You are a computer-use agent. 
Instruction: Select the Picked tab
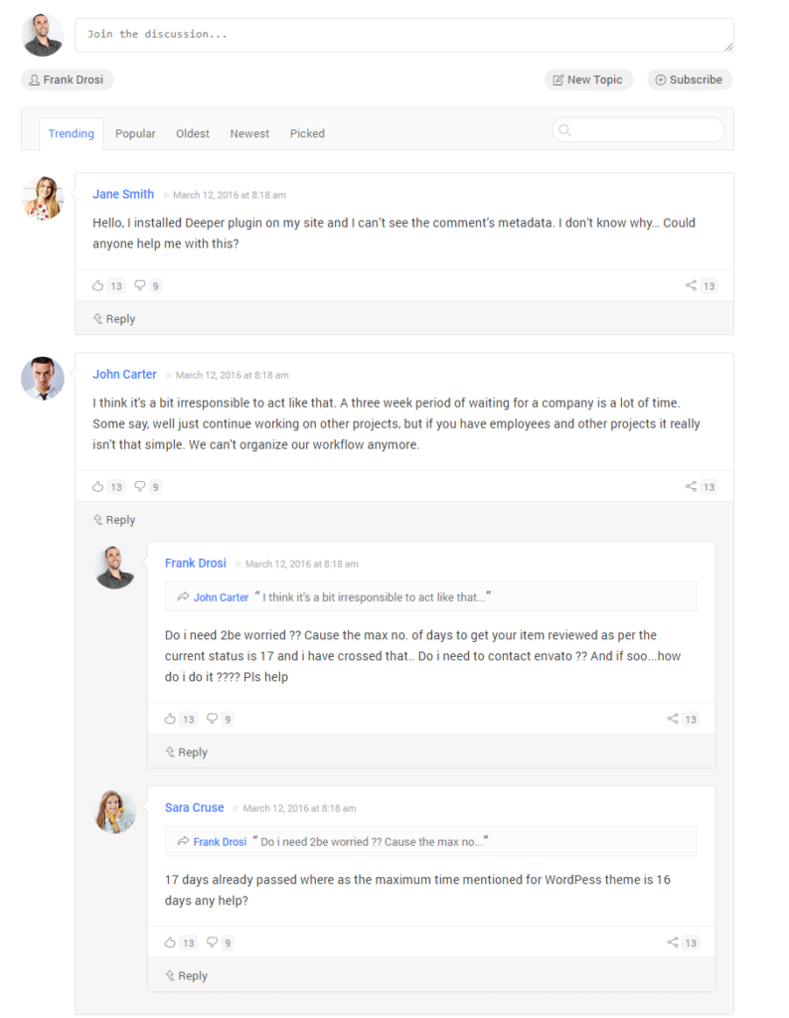tap(307, 132)
